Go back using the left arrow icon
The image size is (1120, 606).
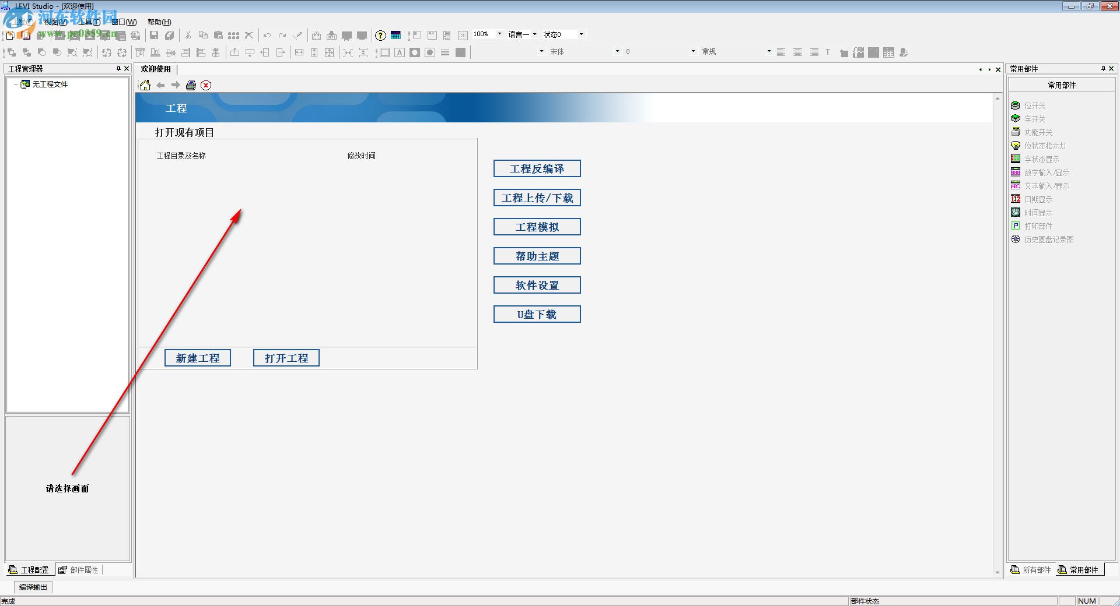160,85
